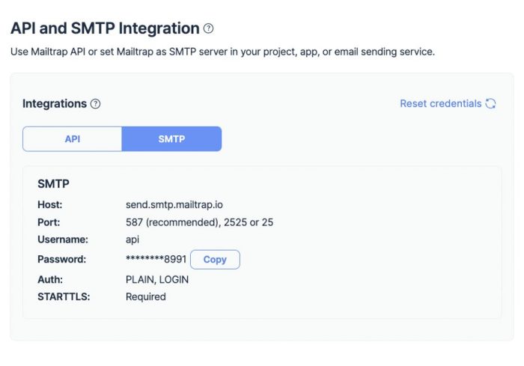Click the Mailtrap description text under the title
524x366 pixels.
coord(222,52)
